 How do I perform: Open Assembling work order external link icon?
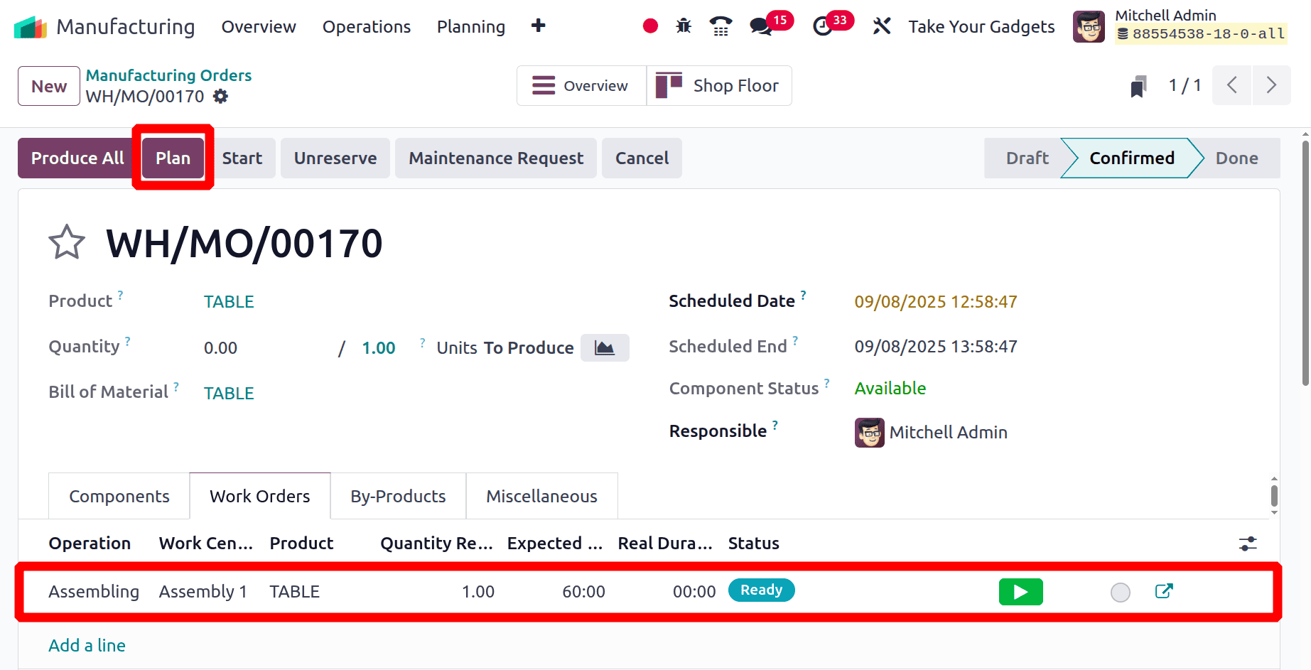click(1164, 591)
